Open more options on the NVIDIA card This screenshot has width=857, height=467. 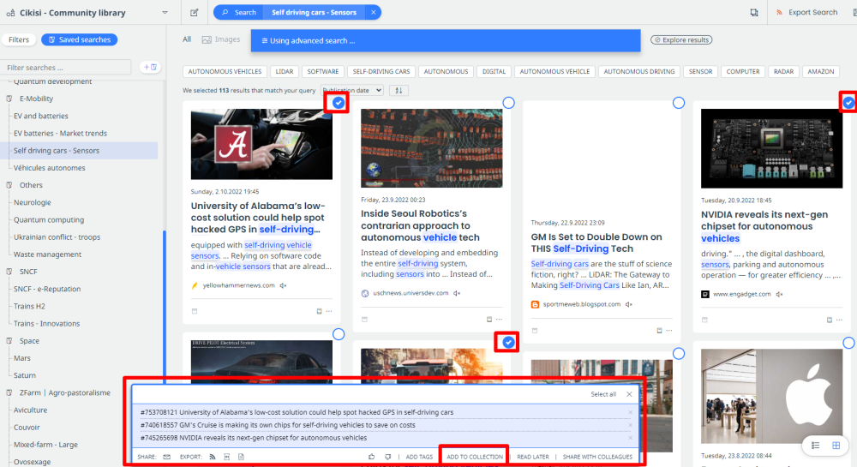point(839,320)
